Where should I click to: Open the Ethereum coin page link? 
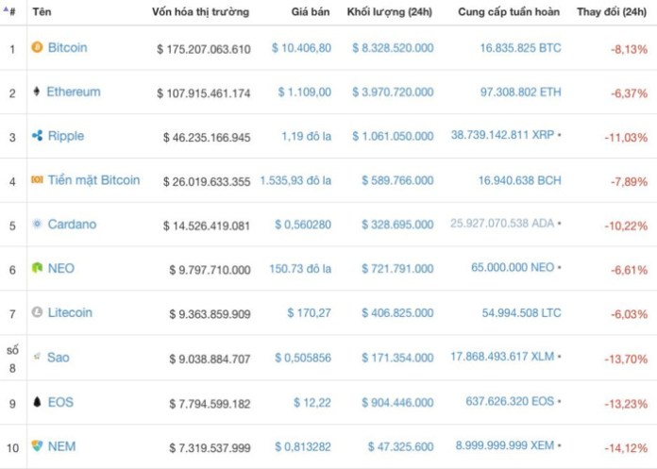point(74,92)
